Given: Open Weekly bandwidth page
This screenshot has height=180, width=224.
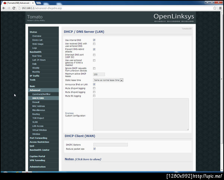Looking at the screenshot, I should click(36, 68).
